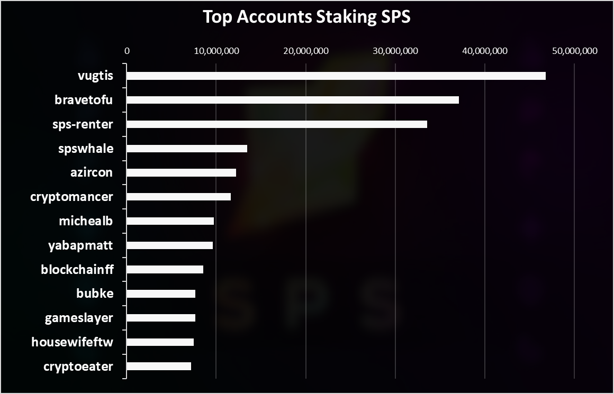Click the gameslayer bar
The width and height of the screenshot is (614, 394).
[x=161, y=318]
